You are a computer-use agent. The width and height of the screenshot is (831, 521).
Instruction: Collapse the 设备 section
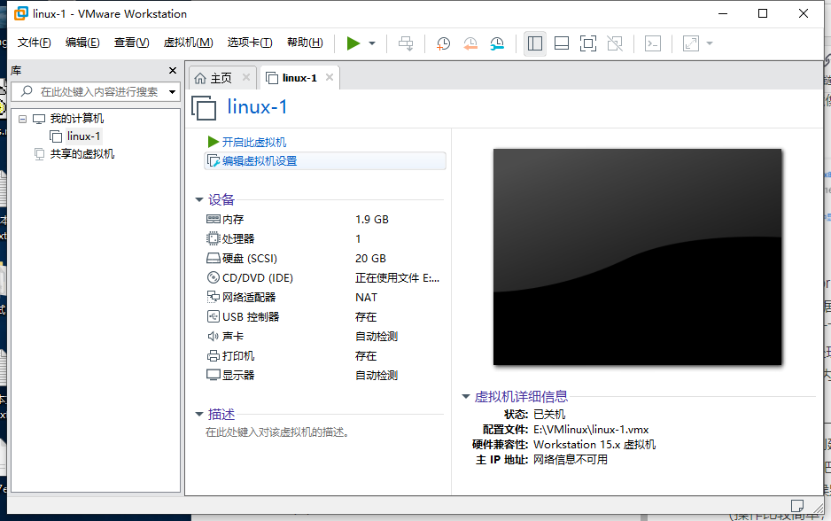click(199, 200)
